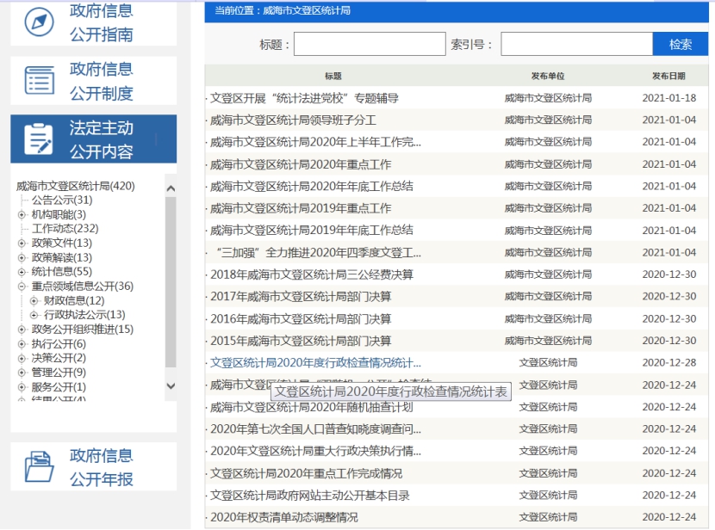Screen dimensions: 715x530
Task: Select 工作动态(232) in the tree
Action: (x=65, y=229)
